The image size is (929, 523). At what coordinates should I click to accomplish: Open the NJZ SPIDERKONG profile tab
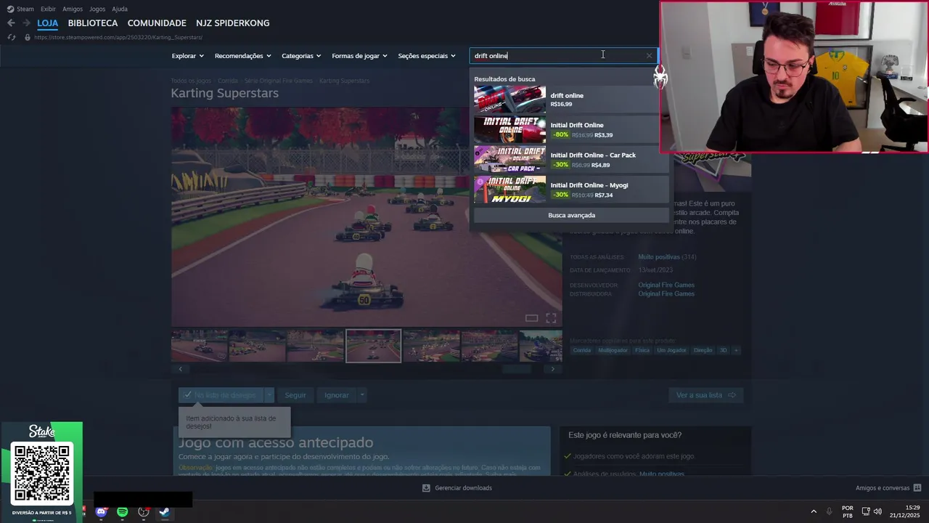(x=233, y=23)
